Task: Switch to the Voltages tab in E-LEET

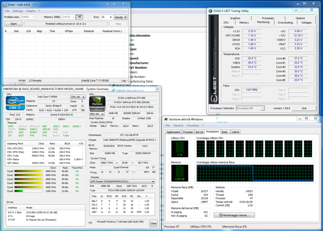Action: point(306,23)
